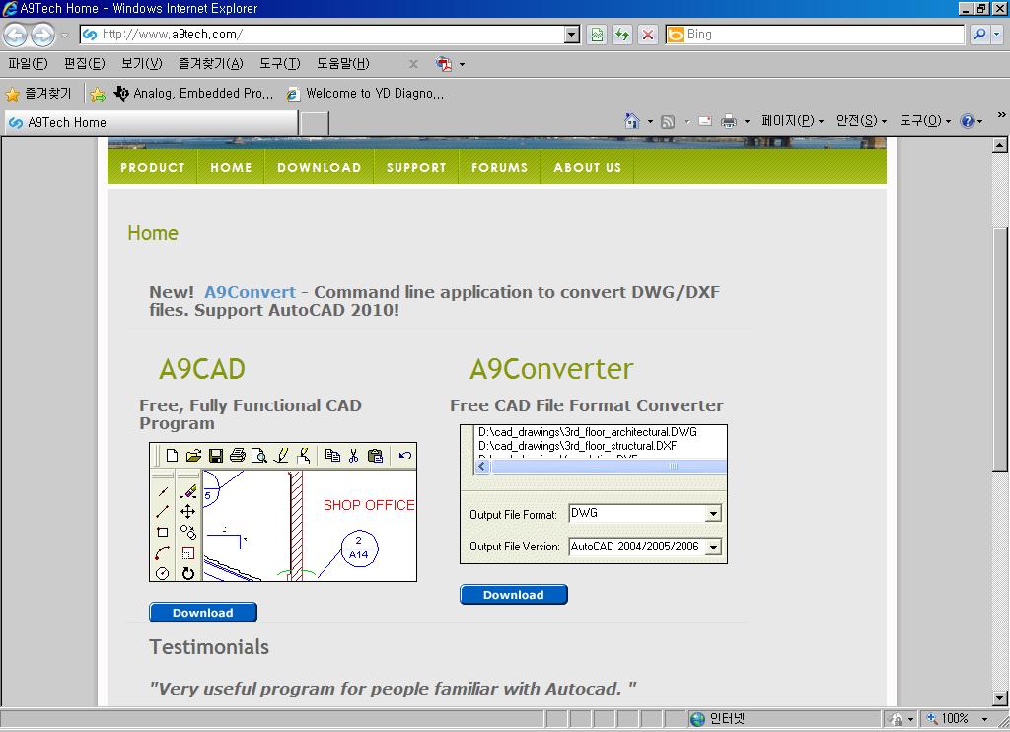Click the Print icon in command bar
The height and width of the screenshot is (732, 1010).
click(729, 121)
